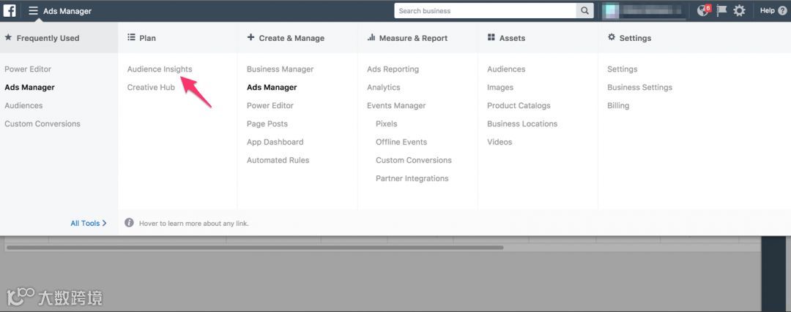The width and height of the screenshot is (791, 312).
Task: Open Billing
Action: coord(618,106)
